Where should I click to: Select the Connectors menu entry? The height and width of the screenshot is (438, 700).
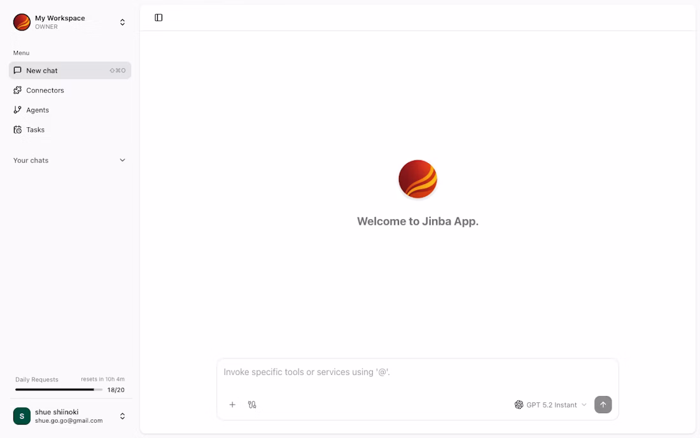(45, 90)
